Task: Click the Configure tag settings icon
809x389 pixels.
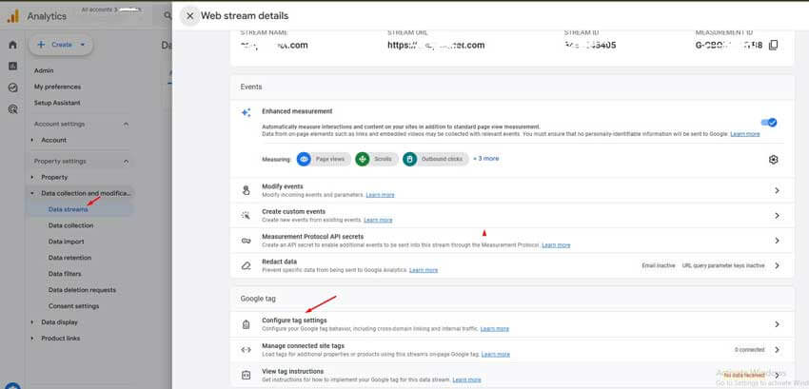Action: pyautogui.click(x=247, y=324)
